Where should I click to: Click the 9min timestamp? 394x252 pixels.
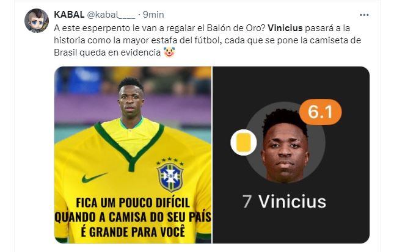[153, 15]
